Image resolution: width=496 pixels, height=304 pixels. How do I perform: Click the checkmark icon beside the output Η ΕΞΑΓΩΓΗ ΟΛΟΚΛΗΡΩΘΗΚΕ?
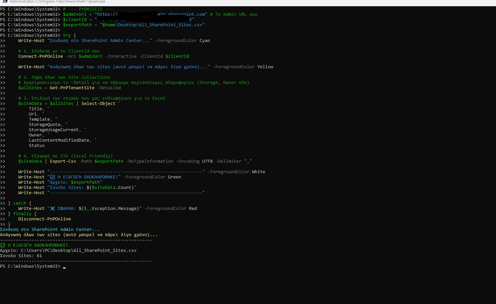[x=3, y=245]
